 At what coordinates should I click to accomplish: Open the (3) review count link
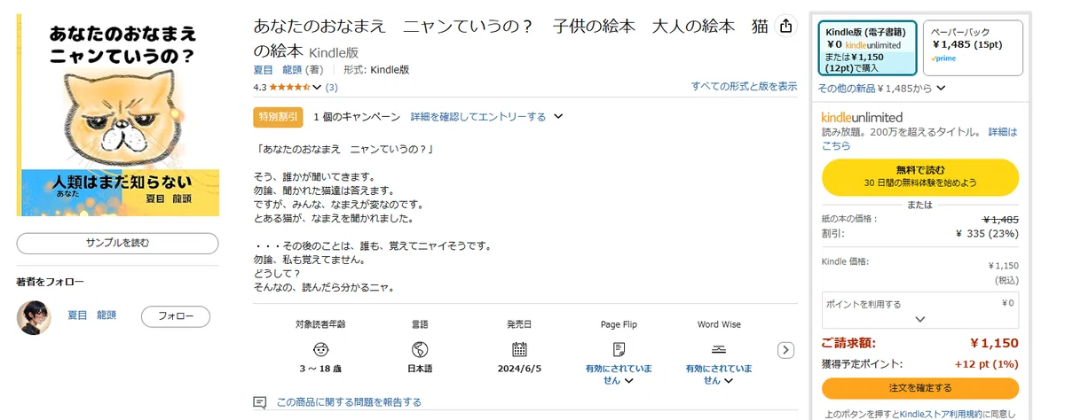332,87
